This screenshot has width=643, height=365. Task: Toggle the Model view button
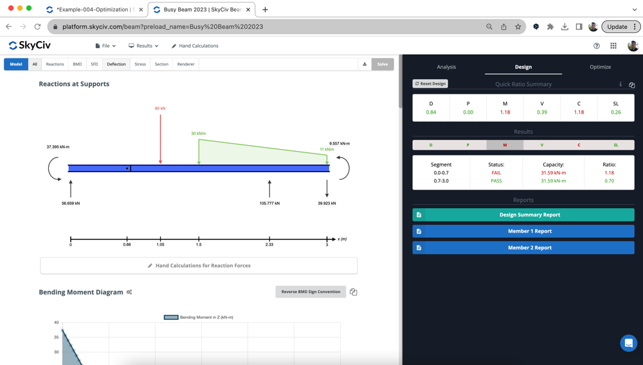pos(16,64)
